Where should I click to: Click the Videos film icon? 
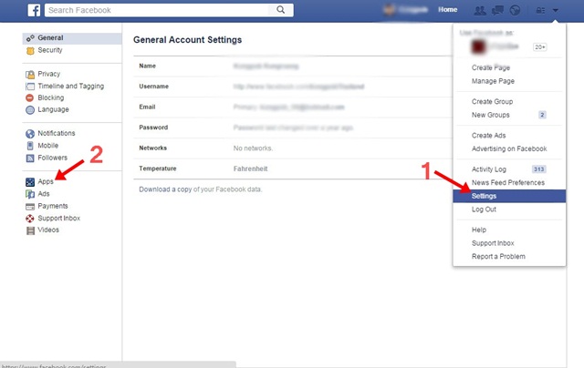tap(30, 230)
